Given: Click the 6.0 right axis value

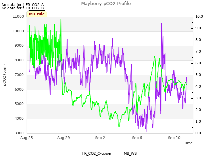Looking at the screenshot, I should pyautogui.click(x=198, y=63).
